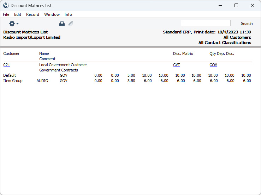Click the Radio Import/Export Limited company name
The image size is (261, 195).
coord(32,37)
